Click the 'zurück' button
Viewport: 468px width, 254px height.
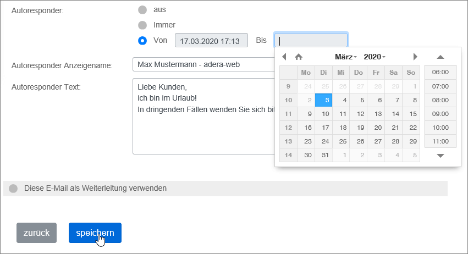pyautogui.click(x=37, y=233)
